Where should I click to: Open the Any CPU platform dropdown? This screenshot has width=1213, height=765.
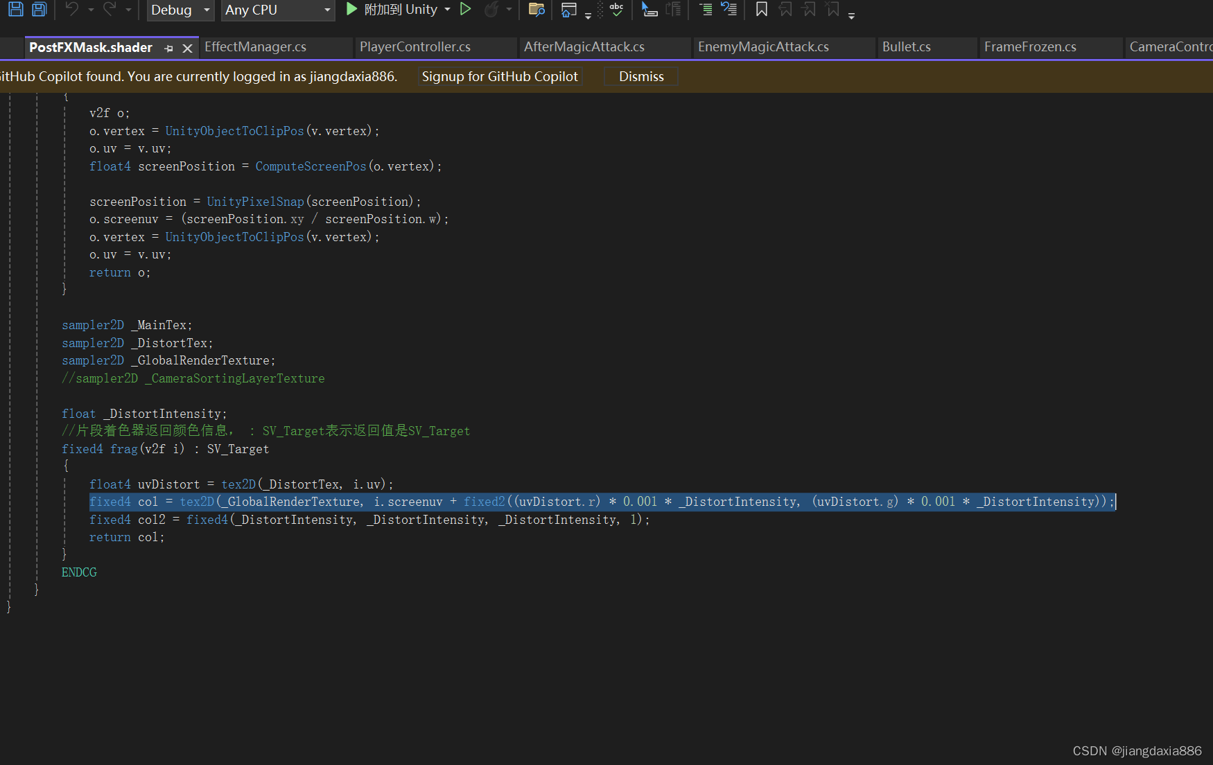278,10
